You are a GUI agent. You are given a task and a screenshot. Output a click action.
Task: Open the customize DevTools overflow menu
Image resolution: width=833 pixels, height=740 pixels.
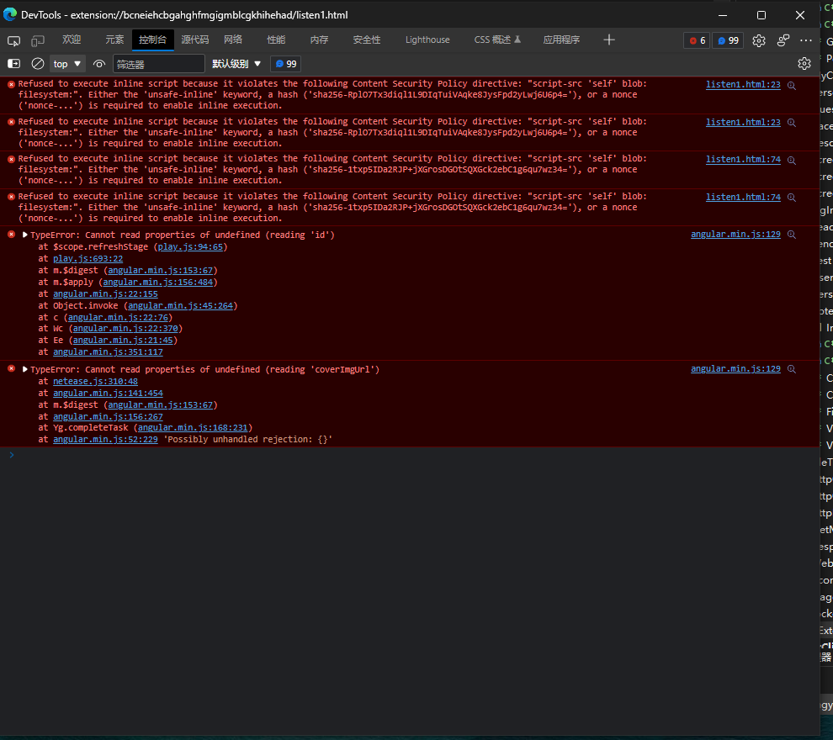[806, 40]
